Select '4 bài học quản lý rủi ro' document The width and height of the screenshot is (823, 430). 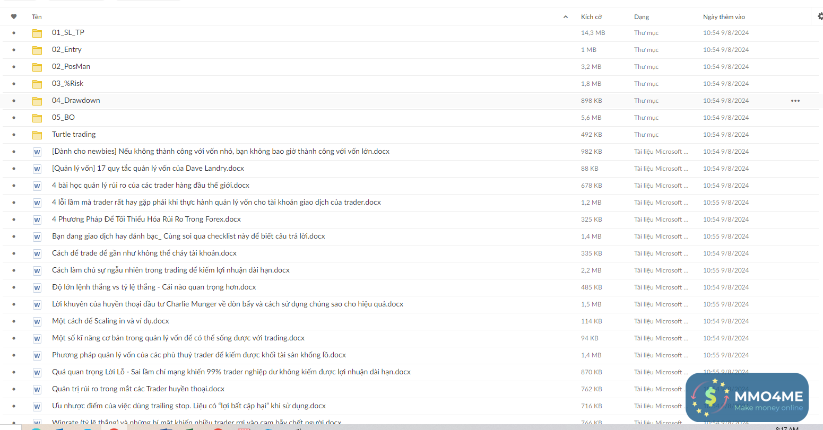pos(151,185)
